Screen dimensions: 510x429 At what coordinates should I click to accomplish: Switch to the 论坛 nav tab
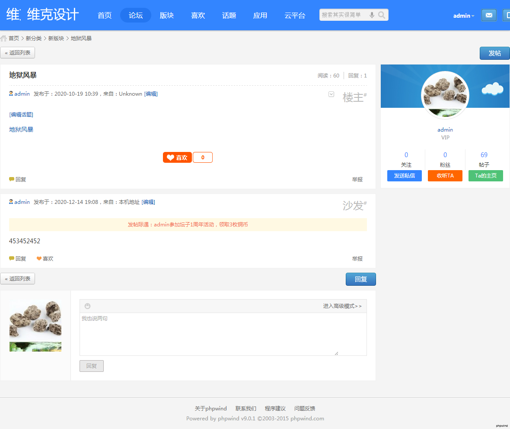click(136, 15)
